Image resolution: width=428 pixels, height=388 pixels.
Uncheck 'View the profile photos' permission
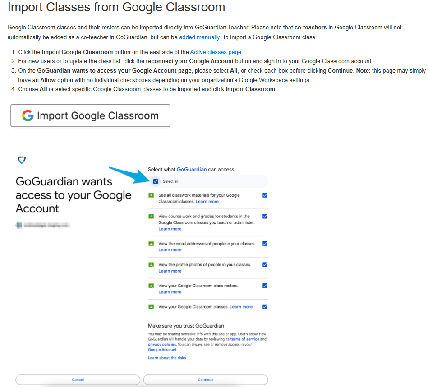[x=265, y=264]
